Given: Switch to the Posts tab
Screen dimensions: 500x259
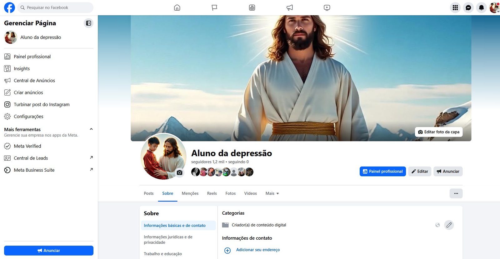Looking at the screenshot, I should tap(149, 193).
